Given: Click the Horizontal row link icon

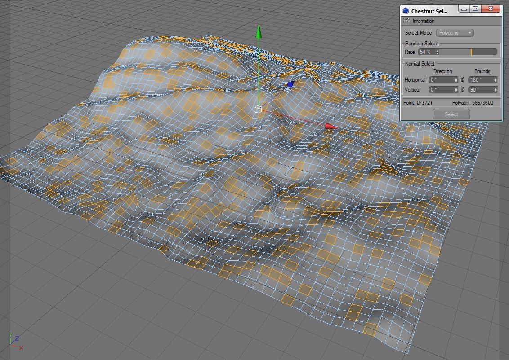Looking at the screenshot, I should 463,80.
